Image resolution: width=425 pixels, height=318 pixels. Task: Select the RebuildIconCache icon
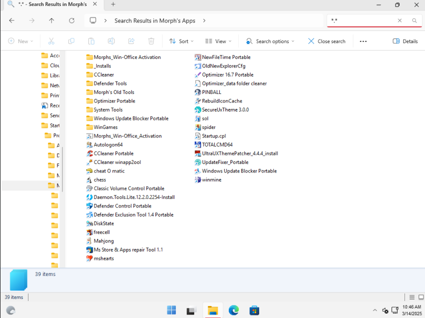(x=198, y=101)
